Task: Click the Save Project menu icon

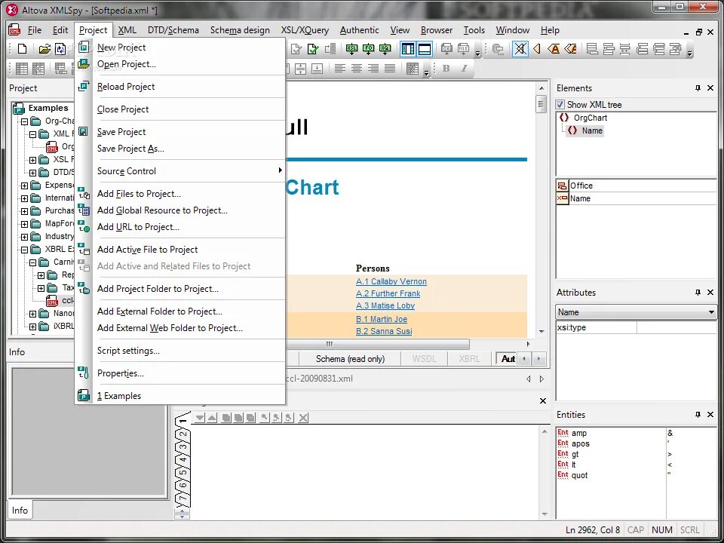Action: pos(84,131)
